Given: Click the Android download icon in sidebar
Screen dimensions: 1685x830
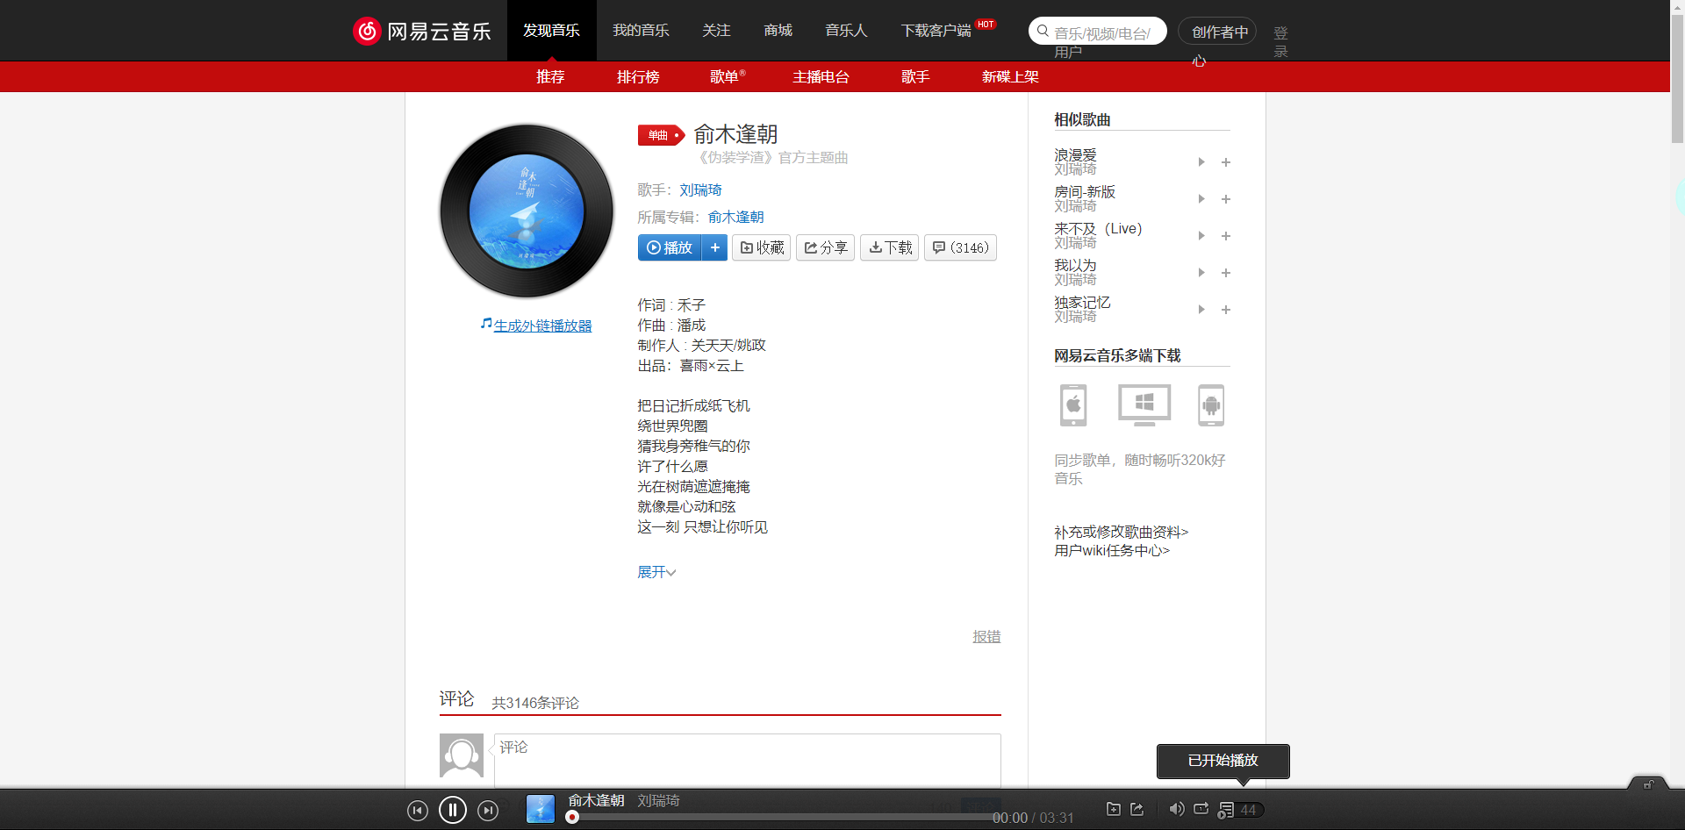Looking at the screenshot, I should [1211, 404].
